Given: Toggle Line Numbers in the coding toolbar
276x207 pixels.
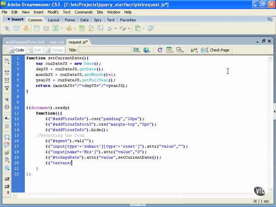Looking at the screenshot, I should [x=7, y=117].
